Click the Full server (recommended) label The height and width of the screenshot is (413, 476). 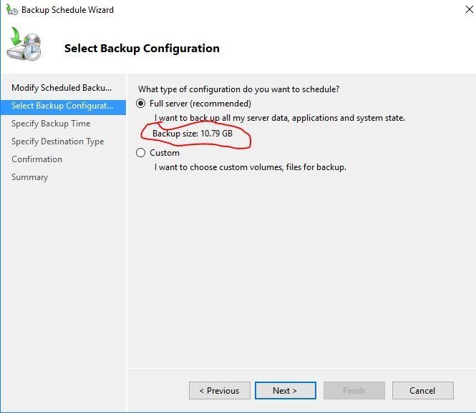[x=200, y=104]
